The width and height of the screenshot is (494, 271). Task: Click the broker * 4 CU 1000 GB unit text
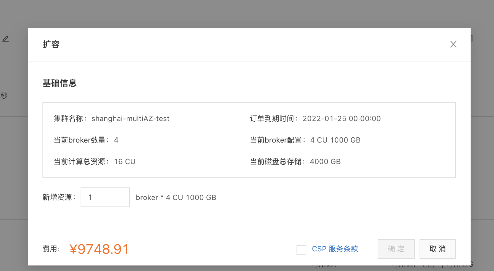[x=176, y=198]
